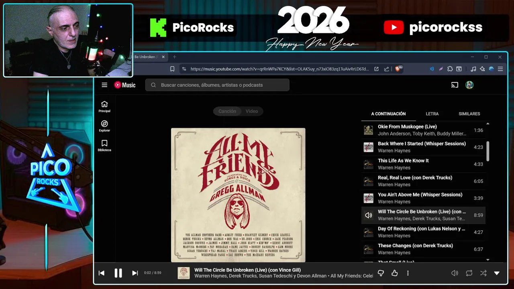This screenshot has width=514, height=289.
Task: Select the SIMILARES tab
Action: tap(469, 114)
